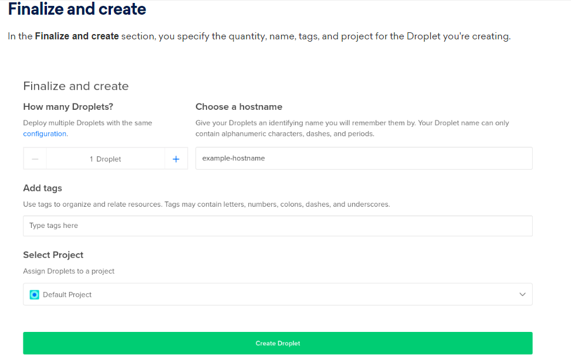Viewport: 571px width, 356px height.
Task: Click the 'Select Project' heading
Action: [53, 255]
